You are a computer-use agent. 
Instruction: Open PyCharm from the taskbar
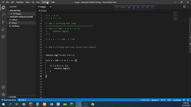click(x=72, y=104)
